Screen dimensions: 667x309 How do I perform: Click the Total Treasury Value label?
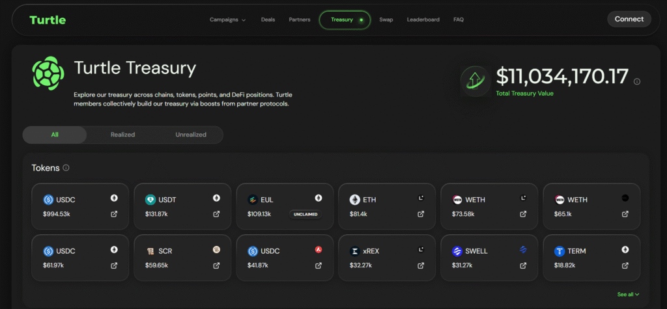(x=524, y=94)
